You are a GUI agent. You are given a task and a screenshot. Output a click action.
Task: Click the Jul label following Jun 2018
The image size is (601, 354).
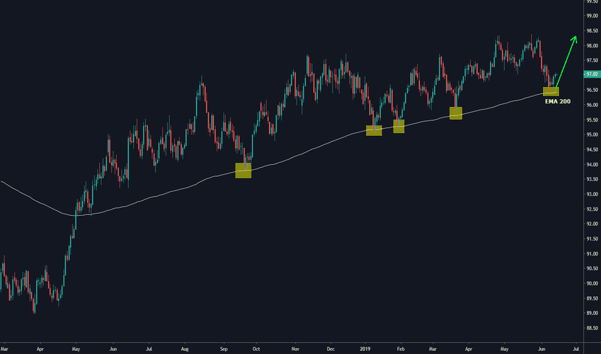click(149, 349)
